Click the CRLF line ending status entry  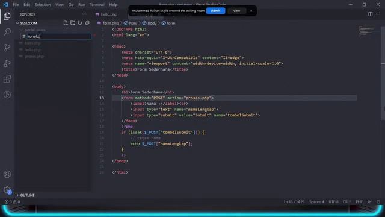(x=346, y=201)
